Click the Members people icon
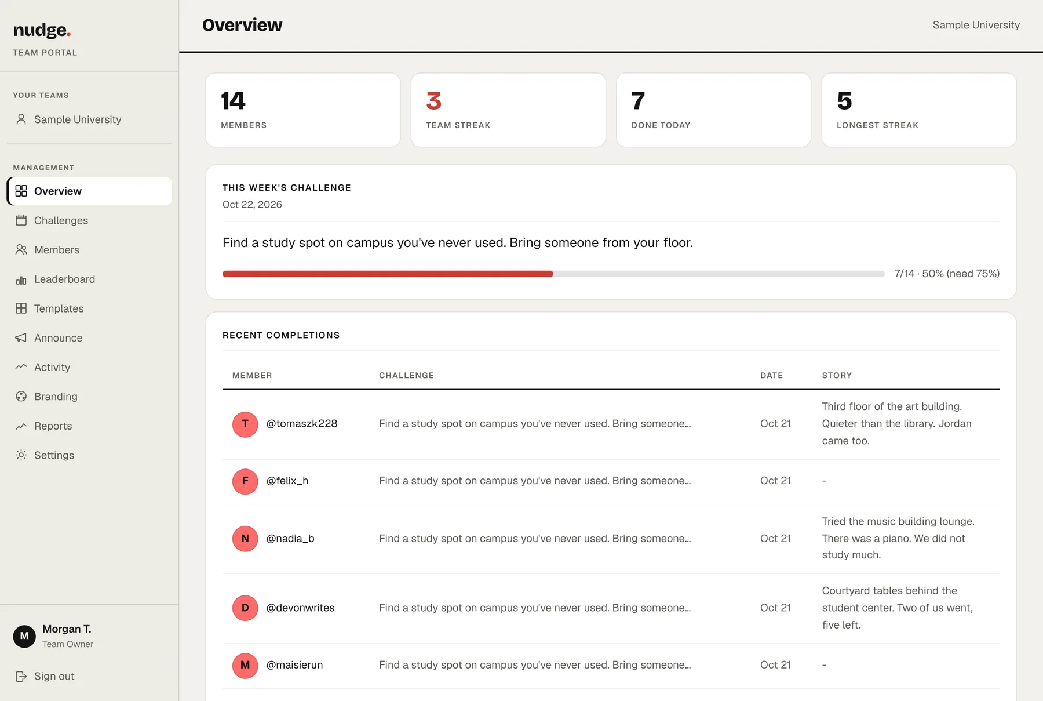The height and width of the screenshot is (701, 1043). pyautogui.click(x=21, y=250)
